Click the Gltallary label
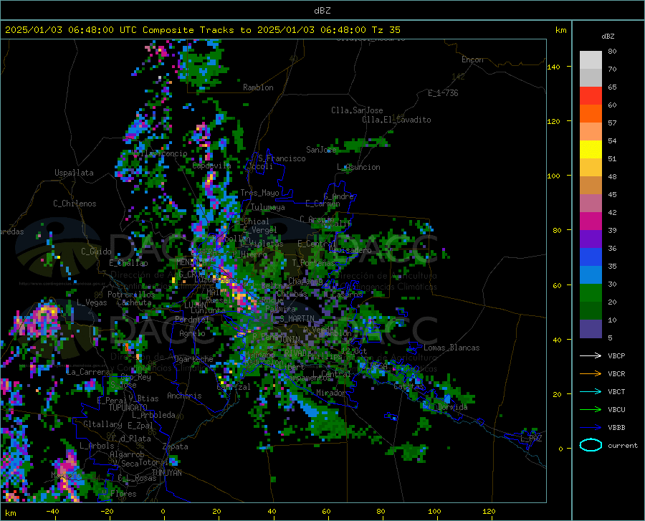Image resolution: width=645 pixels, height=521 pixels. pyautogui.click(x=102, y=424)
